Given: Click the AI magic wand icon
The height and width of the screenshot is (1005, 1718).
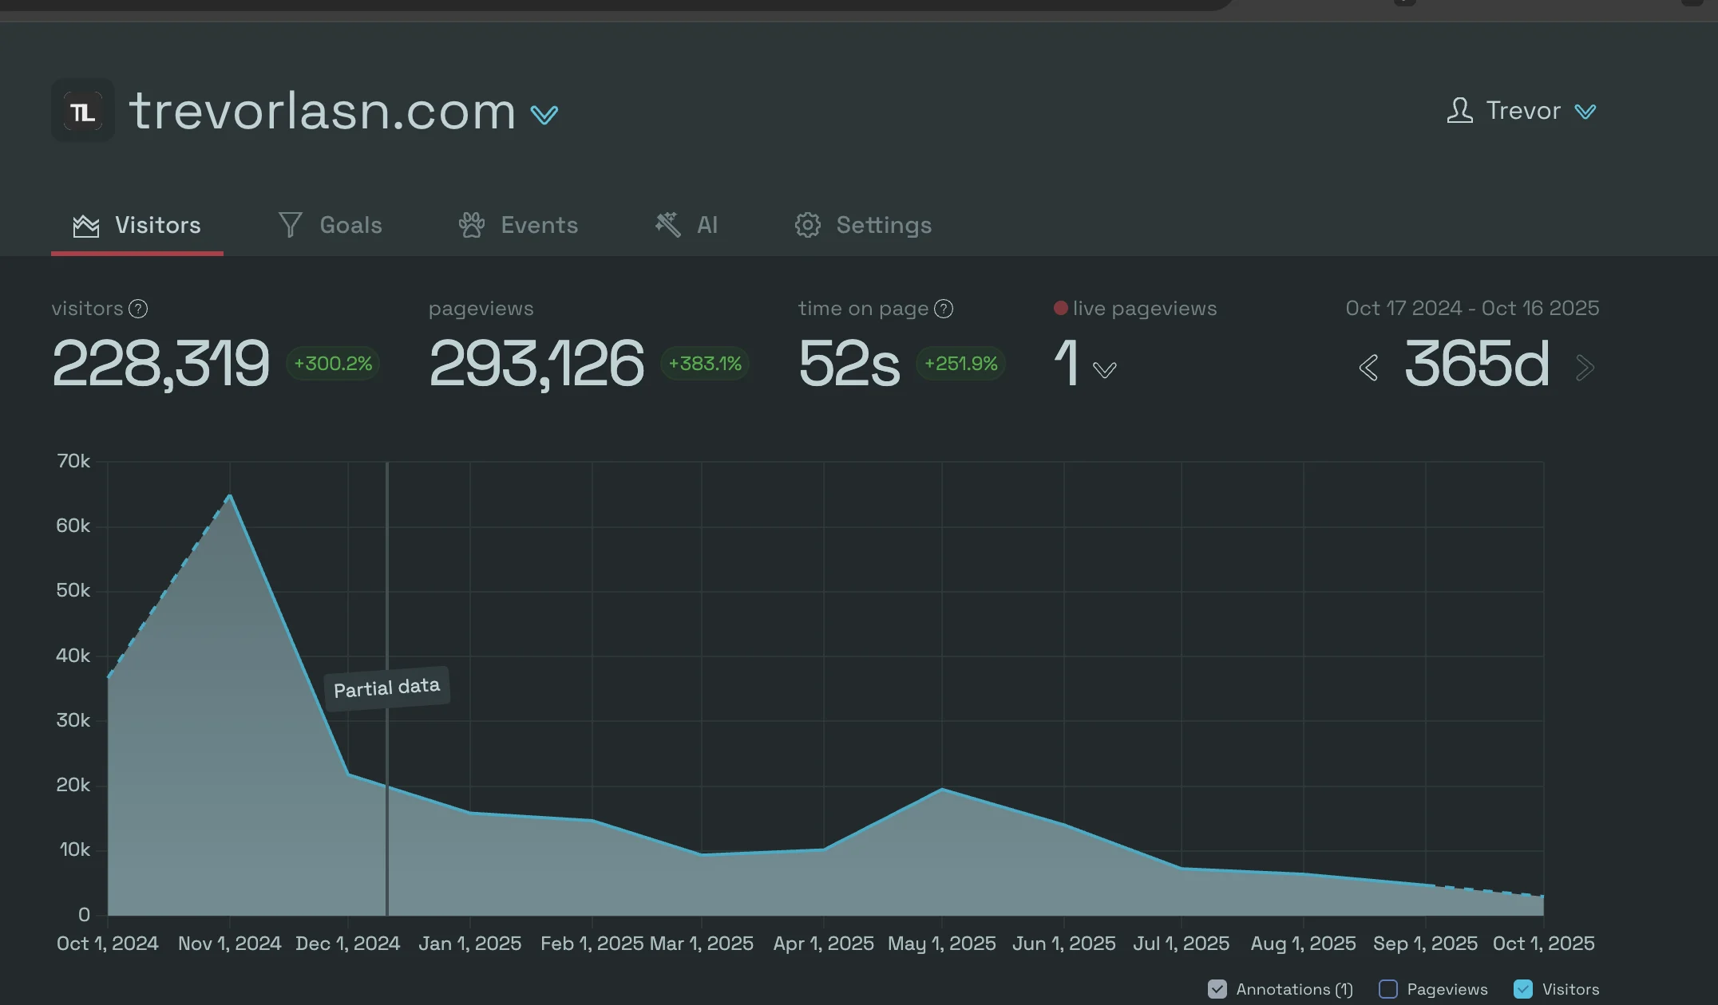Looking at the screenshot, I should (667, 225).
